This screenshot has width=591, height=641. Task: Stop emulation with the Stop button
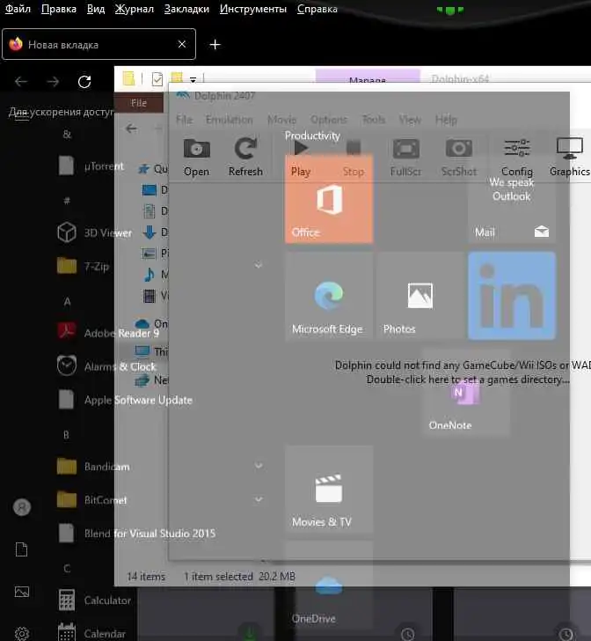point(354,158)
